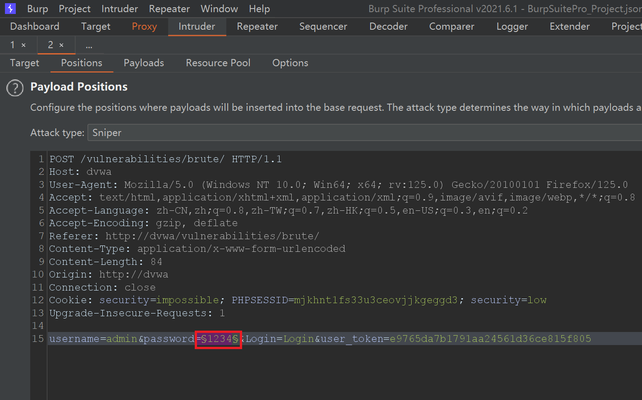Viewport: 642px width, 400px height.
Task: Click the Referer header line
Action: [x=184, y=236]
